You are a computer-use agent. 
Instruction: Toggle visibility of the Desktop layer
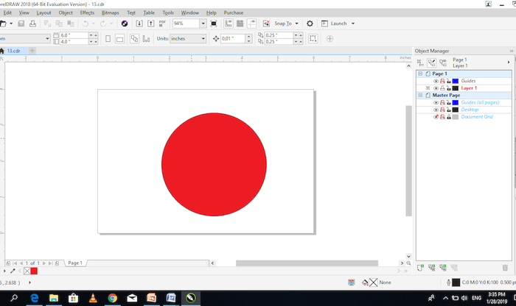click(x=436, y=110)
